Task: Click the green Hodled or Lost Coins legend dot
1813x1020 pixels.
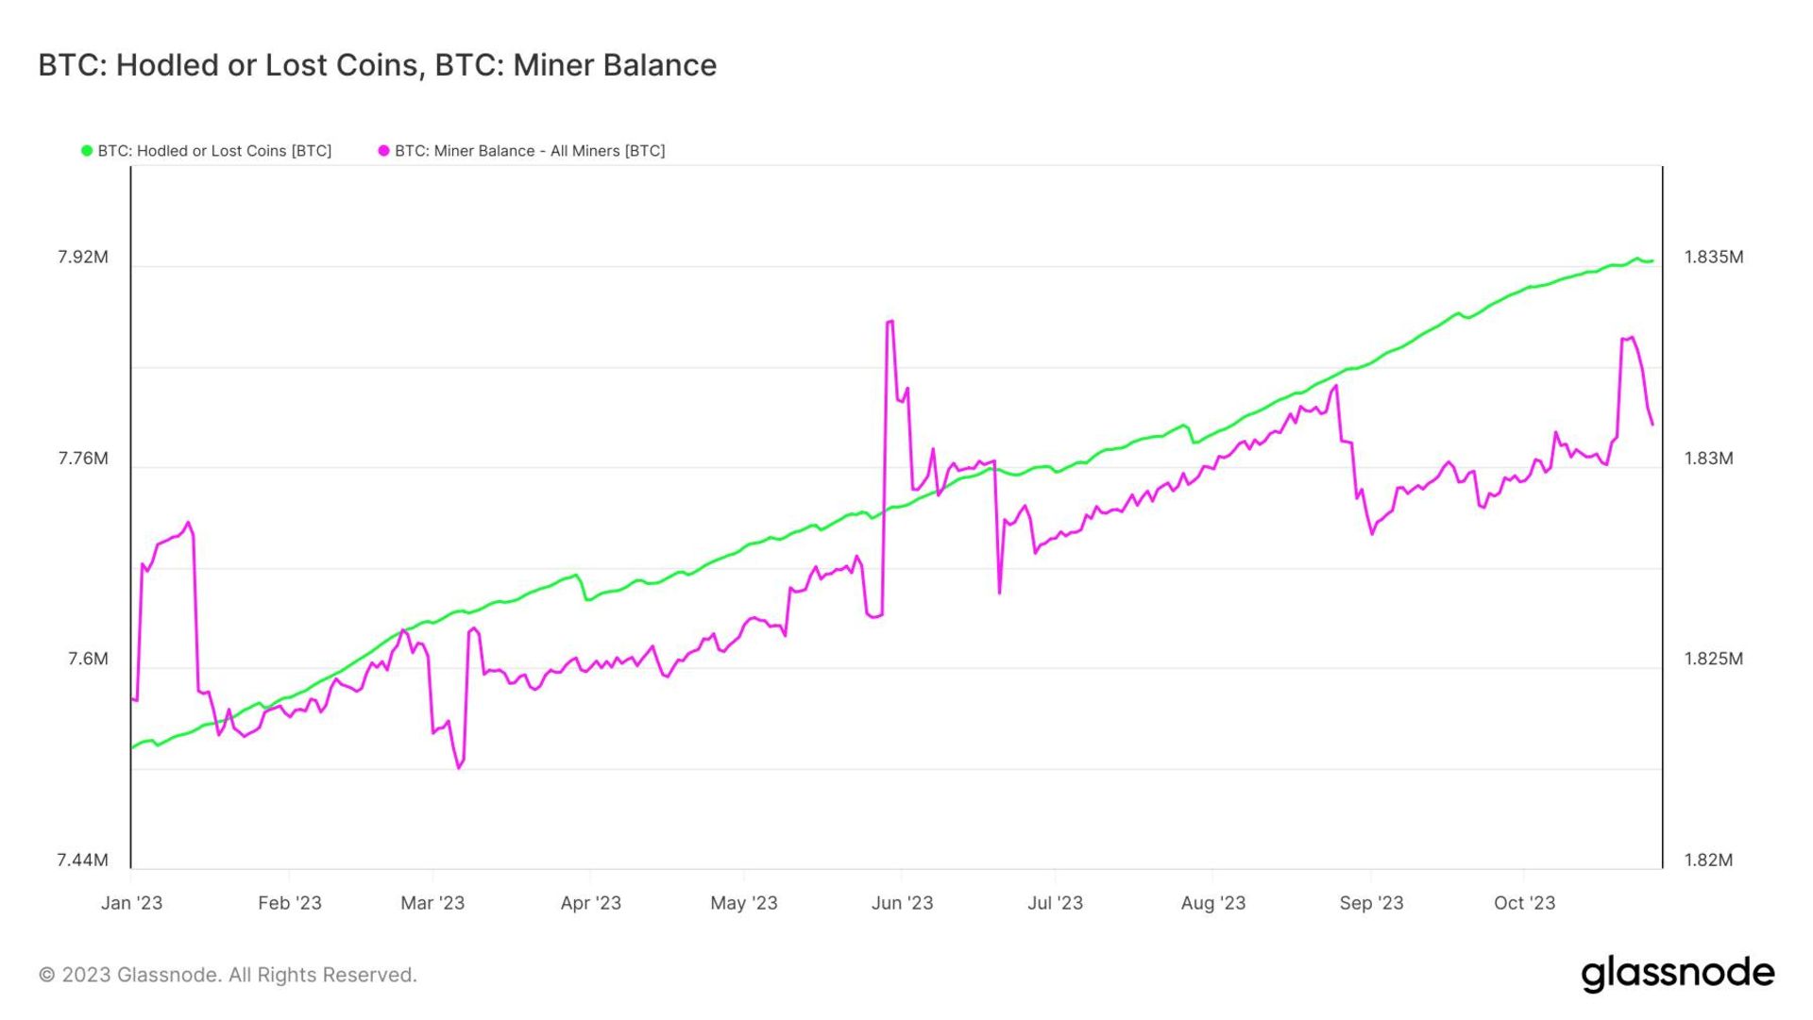Action: (87, 151)
